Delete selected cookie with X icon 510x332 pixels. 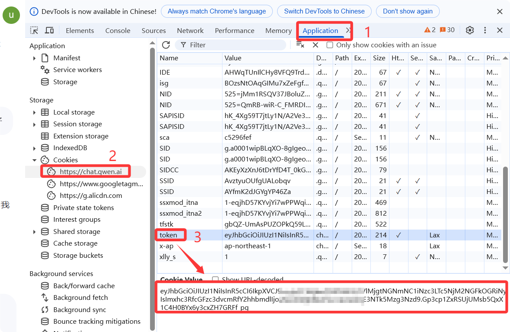315,45
